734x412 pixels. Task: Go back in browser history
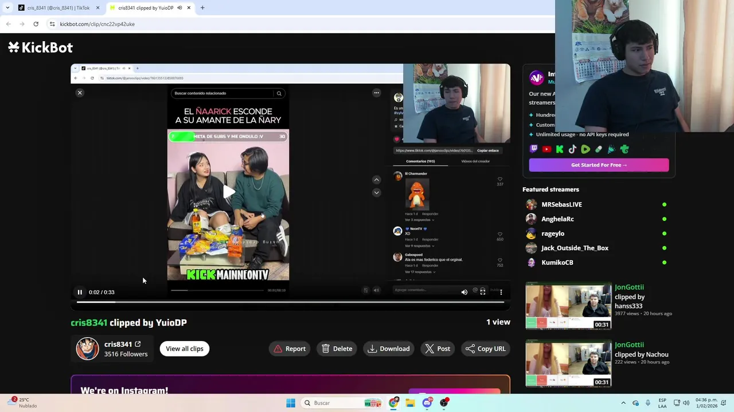coord(8,24)
